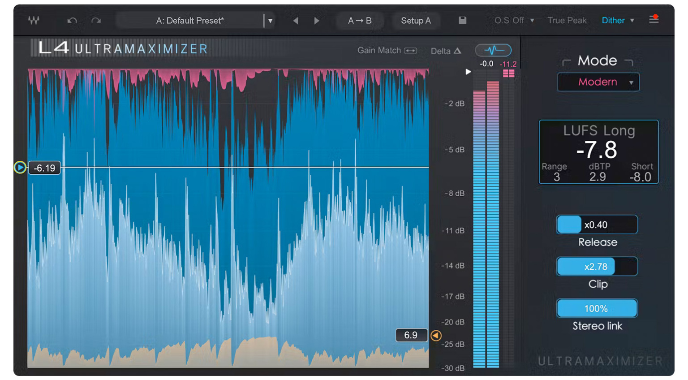
Task: Click the play triangle next to the meters
Action: pos(469,72)
